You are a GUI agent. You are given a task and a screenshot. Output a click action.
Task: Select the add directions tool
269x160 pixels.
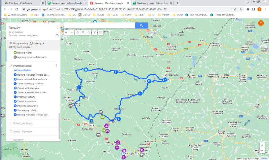click(x=95, y=32)
